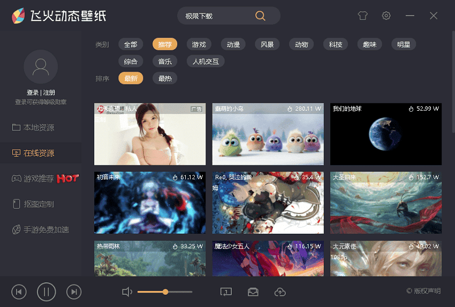Filter by 综合 category
This screenshot has height=307, width=455.
(131, 62)
